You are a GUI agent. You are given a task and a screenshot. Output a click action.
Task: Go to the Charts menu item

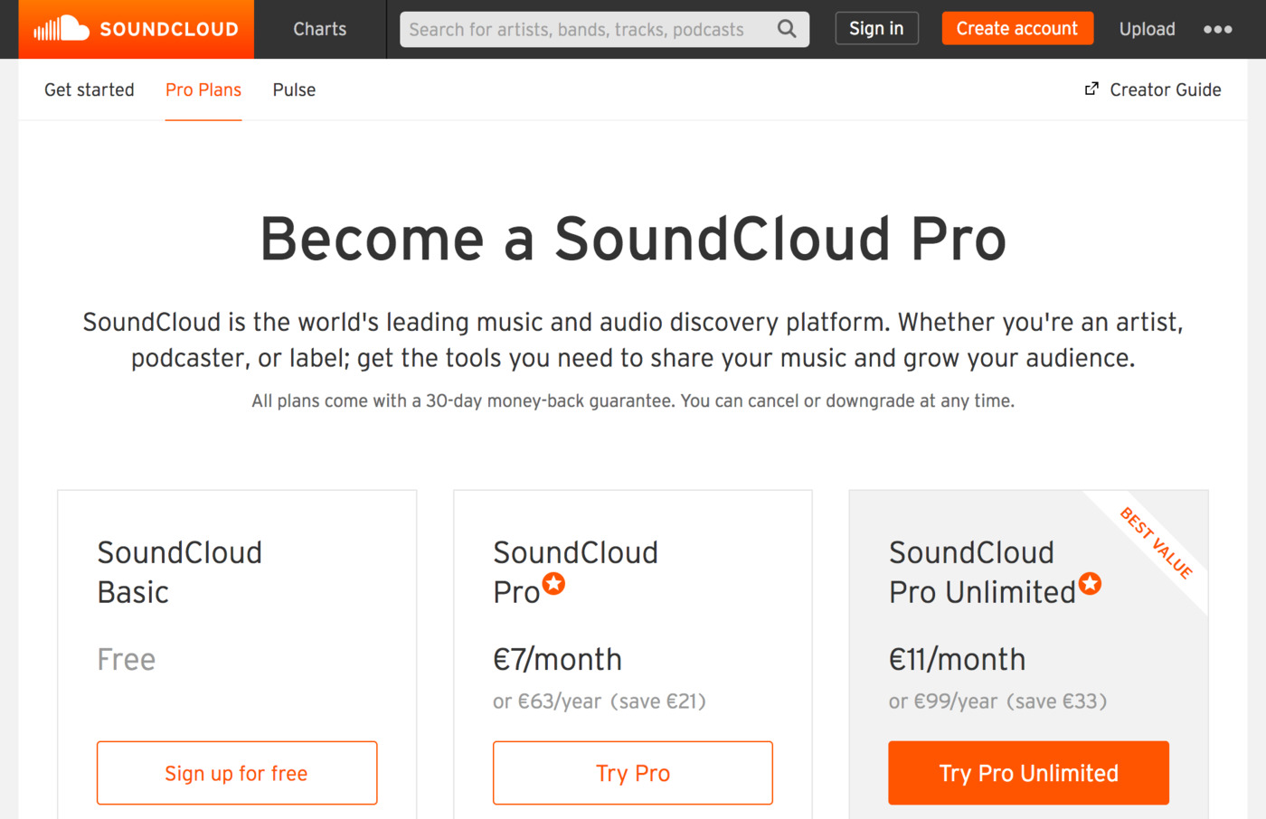coord(319,29)
